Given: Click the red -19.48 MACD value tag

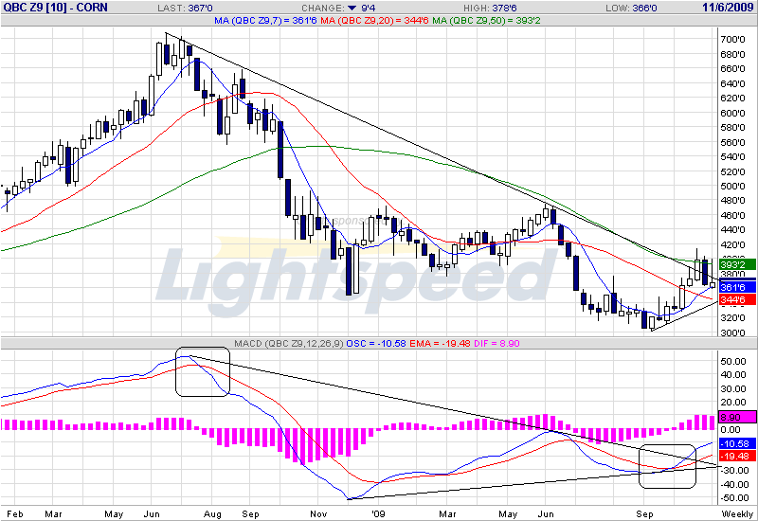Looking at the screenshot, I should point(737,456).
